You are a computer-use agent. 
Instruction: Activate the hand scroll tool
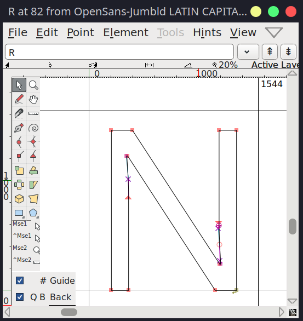click(x=33, y=99)
